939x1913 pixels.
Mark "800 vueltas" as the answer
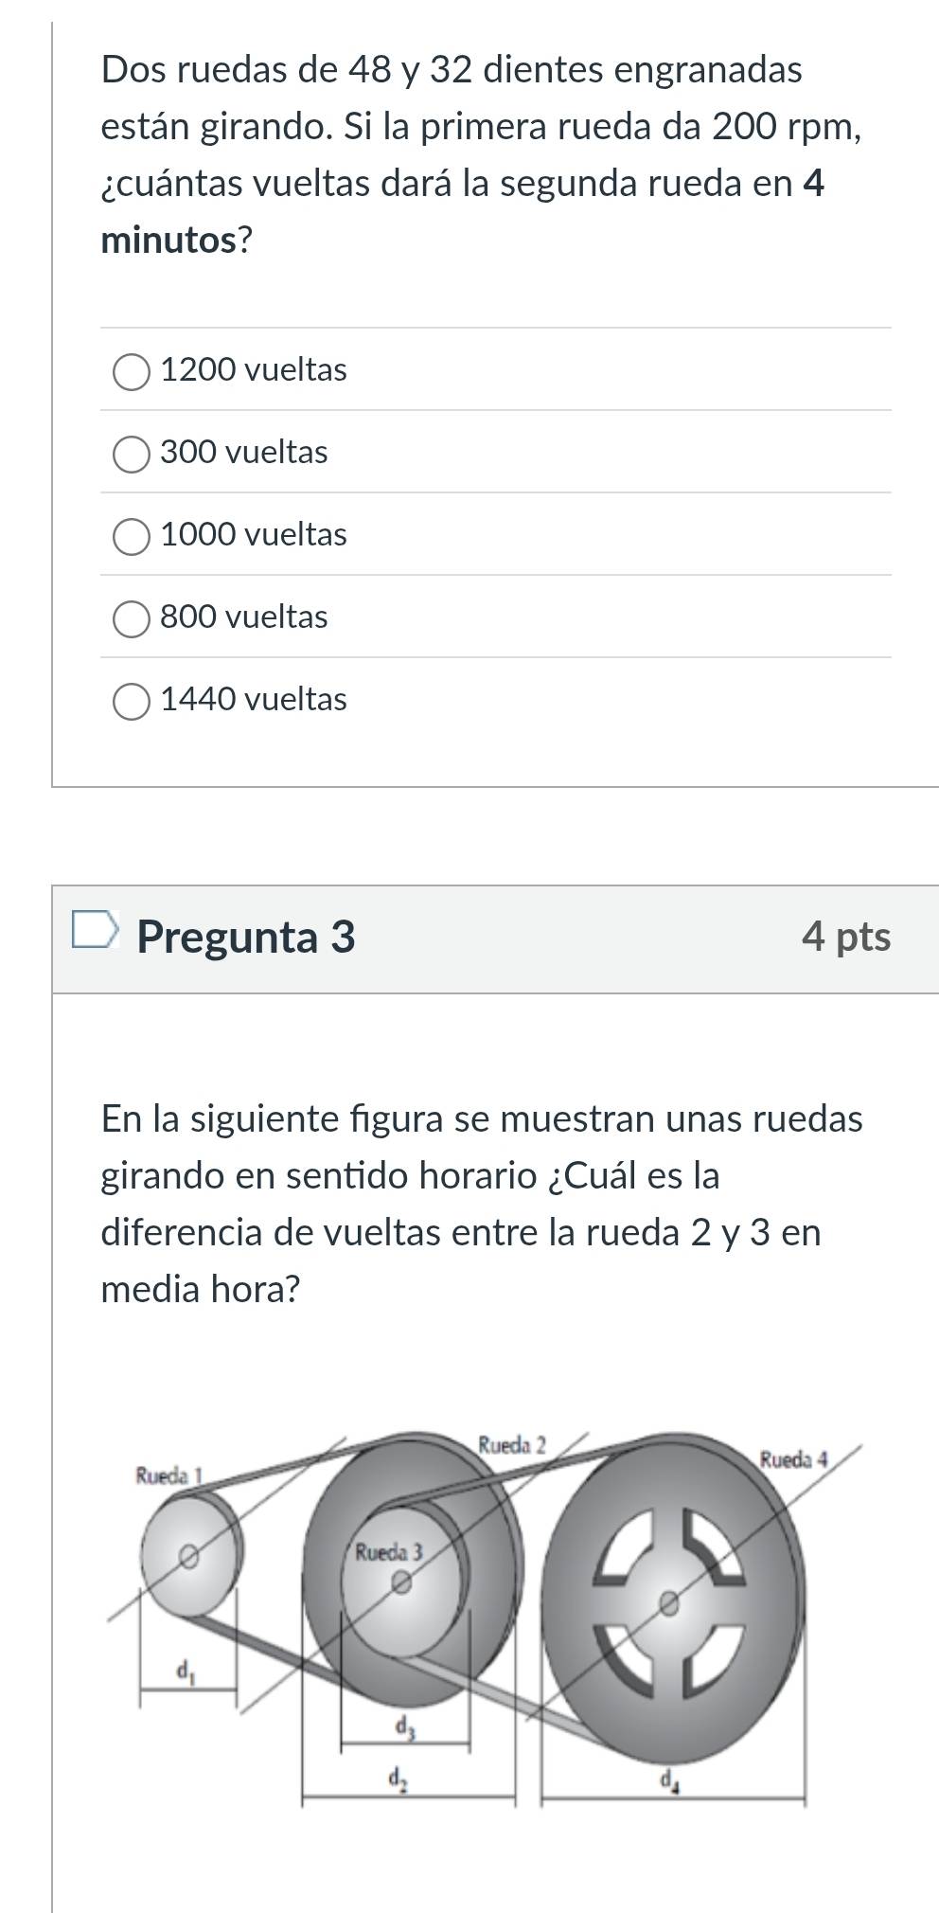(x=132, y=618)
